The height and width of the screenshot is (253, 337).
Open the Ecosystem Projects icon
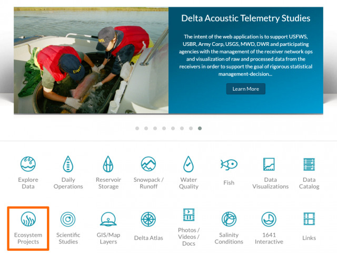tap(28, 219)
